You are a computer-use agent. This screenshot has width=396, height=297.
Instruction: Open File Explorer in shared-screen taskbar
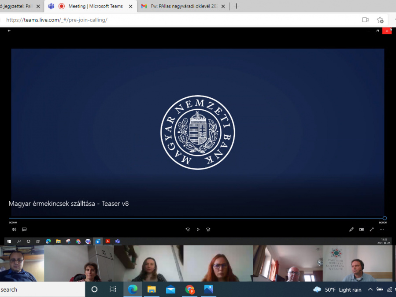pyautogui.click(x=58, y=241)
